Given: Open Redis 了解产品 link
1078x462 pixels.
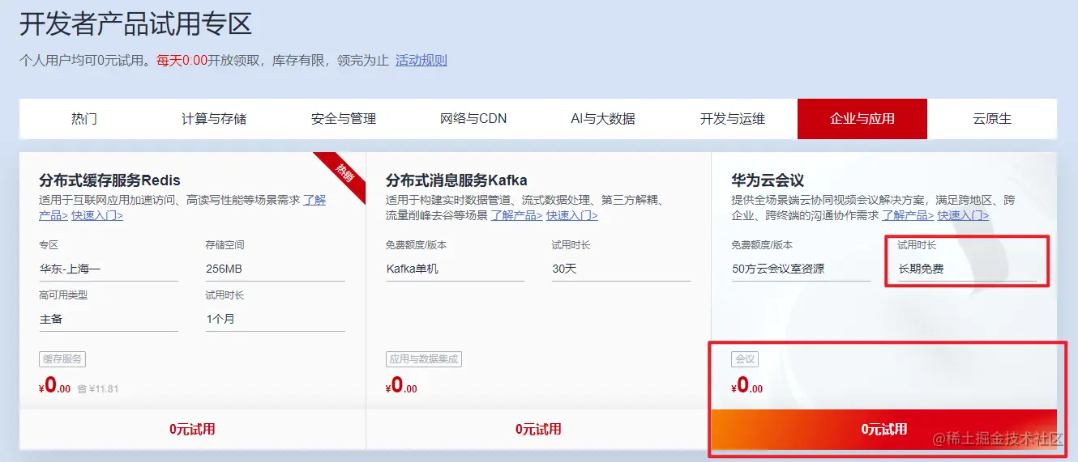Looking at the screenshot, I should [x=314, y=200].
